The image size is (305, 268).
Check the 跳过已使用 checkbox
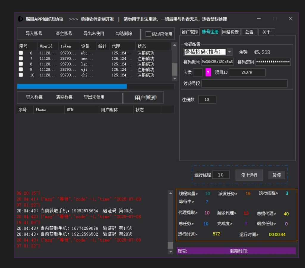(148, 34)
